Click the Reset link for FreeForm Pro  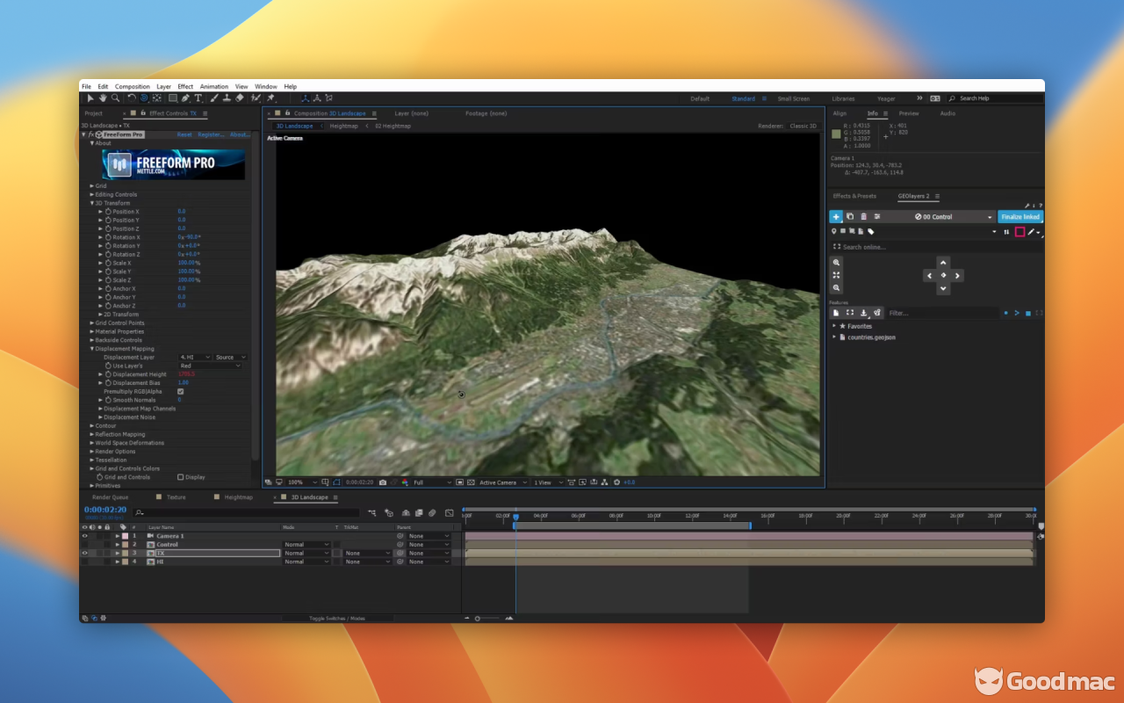click(184, 135)
